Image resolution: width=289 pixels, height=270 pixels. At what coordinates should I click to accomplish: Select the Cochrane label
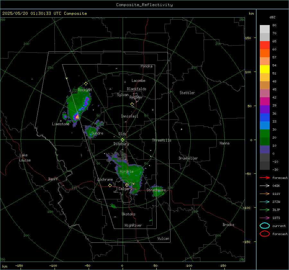[105, 179]
